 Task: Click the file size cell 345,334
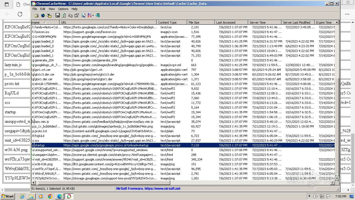pyautogui.click(x=197, y=159)
